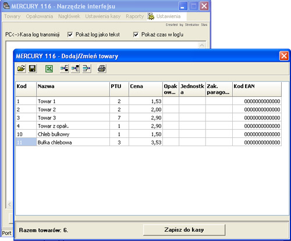
Task: Click the log scrollbar up arrow
Action: click(x=202, y=45)
